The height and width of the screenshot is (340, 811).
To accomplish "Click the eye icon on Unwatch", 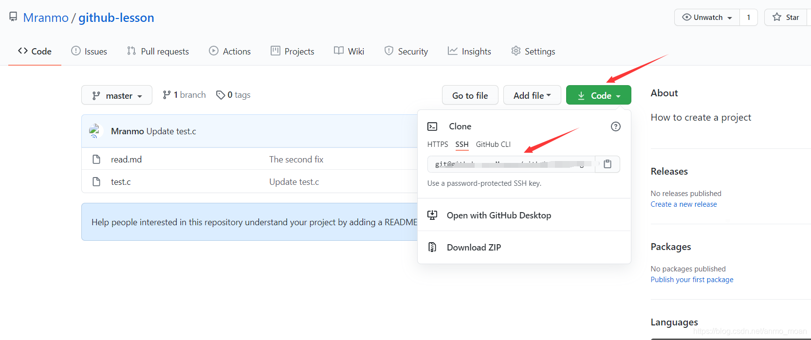I will (x=687, y=17).
